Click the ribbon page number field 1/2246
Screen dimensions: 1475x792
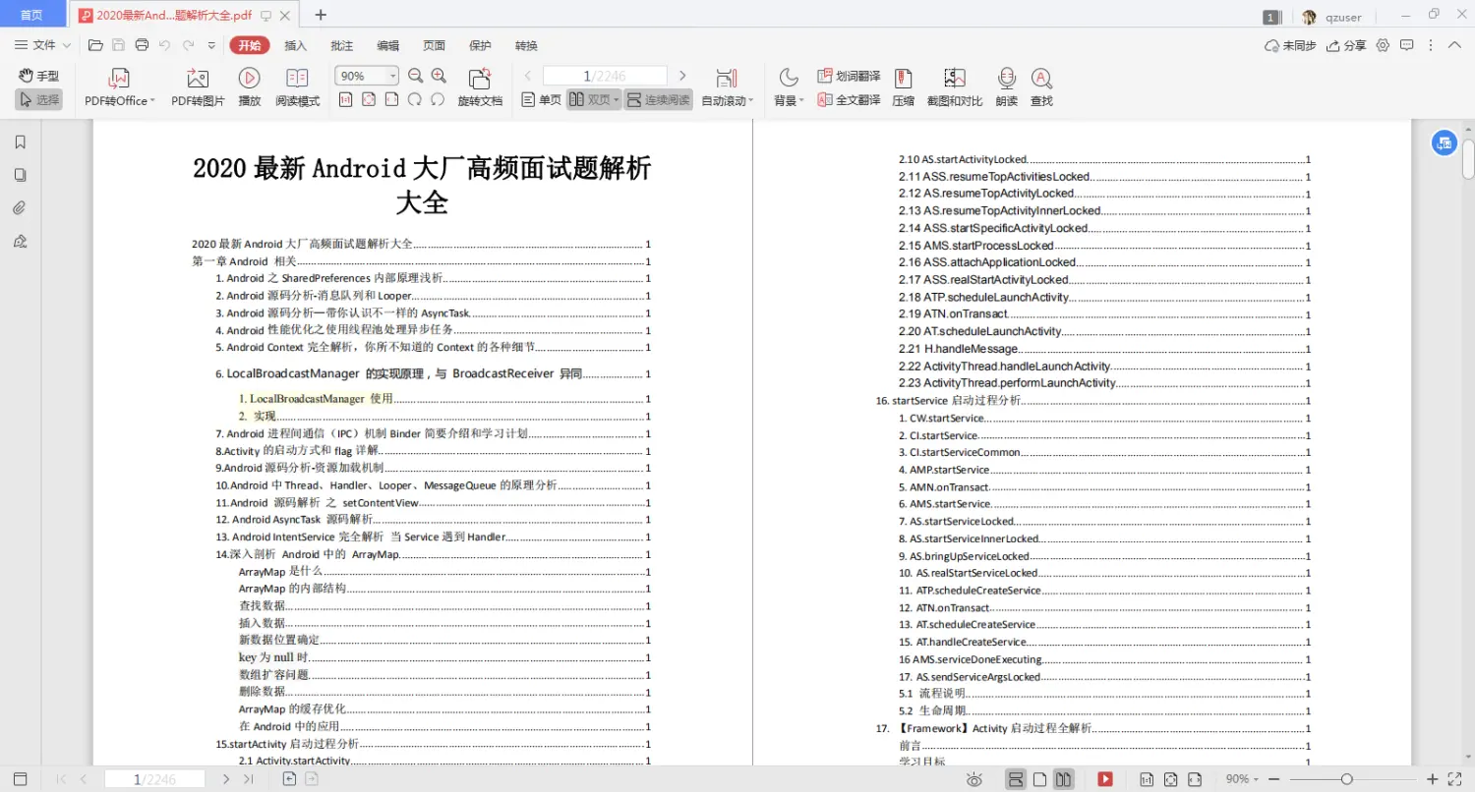point(605,76)
